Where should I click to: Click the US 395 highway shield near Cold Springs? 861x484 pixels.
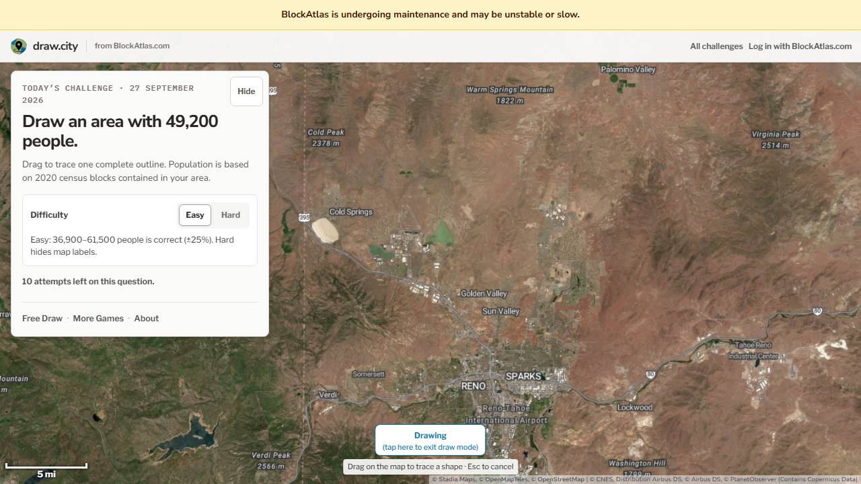[304, 217]
